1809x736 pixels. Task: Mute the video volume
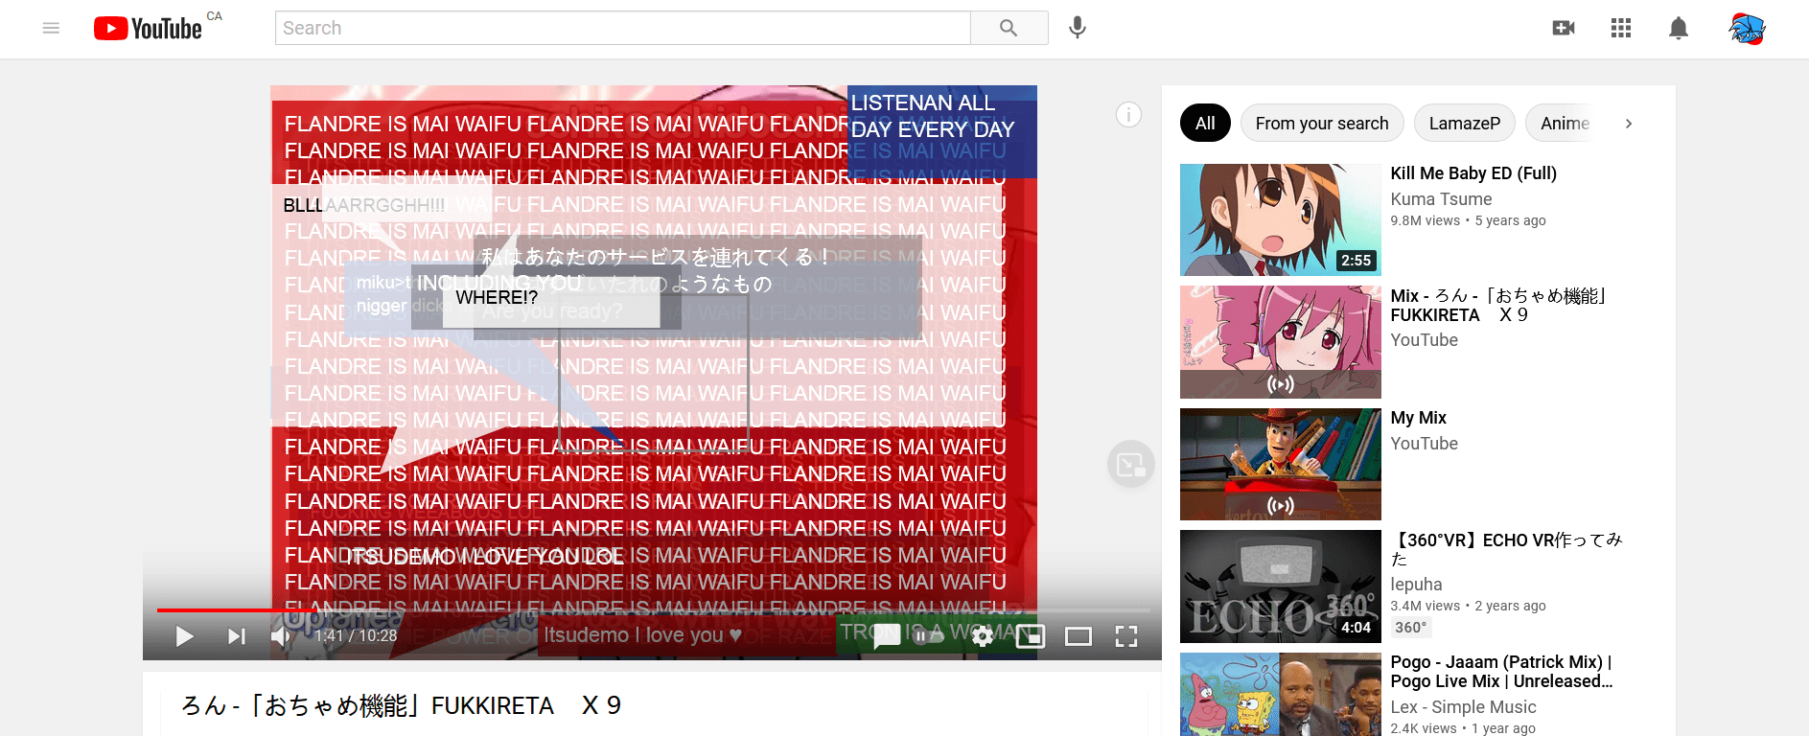pos(280,636)
